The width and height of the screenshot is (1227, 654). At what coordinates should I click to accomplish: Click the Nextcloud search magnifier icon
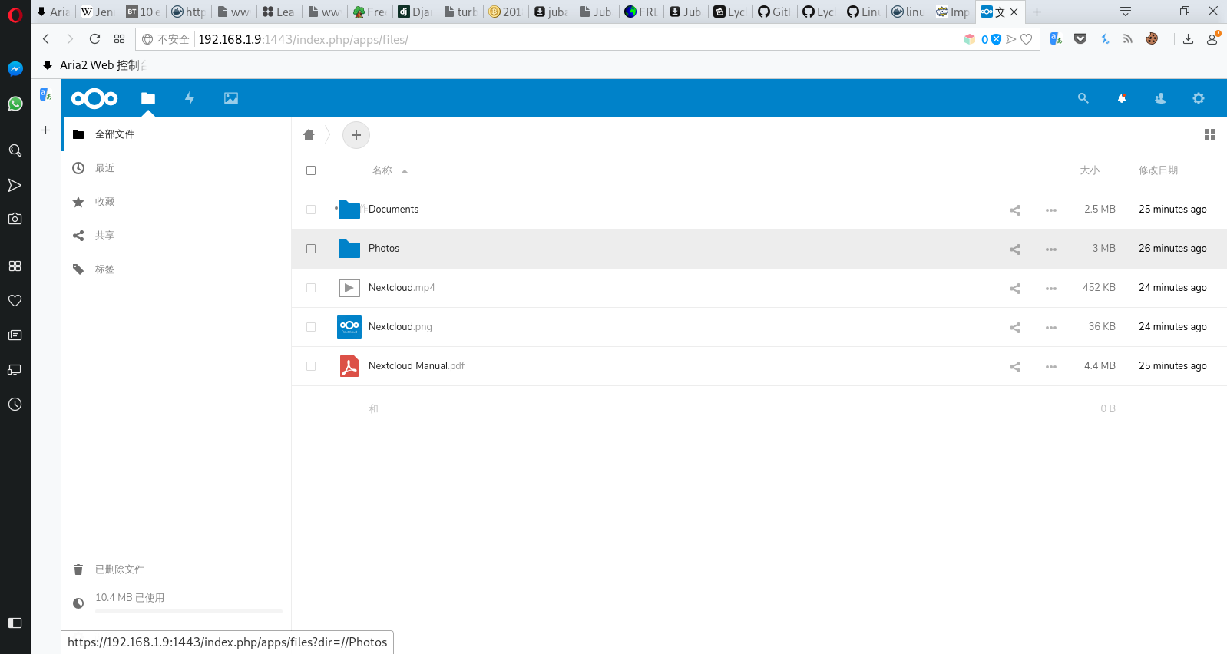(x=1083, y=98)
